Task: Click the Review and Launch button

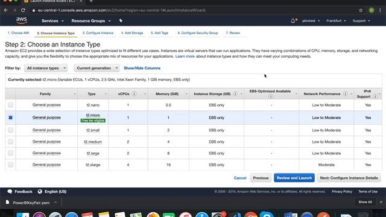Action: tap(294, 178)
